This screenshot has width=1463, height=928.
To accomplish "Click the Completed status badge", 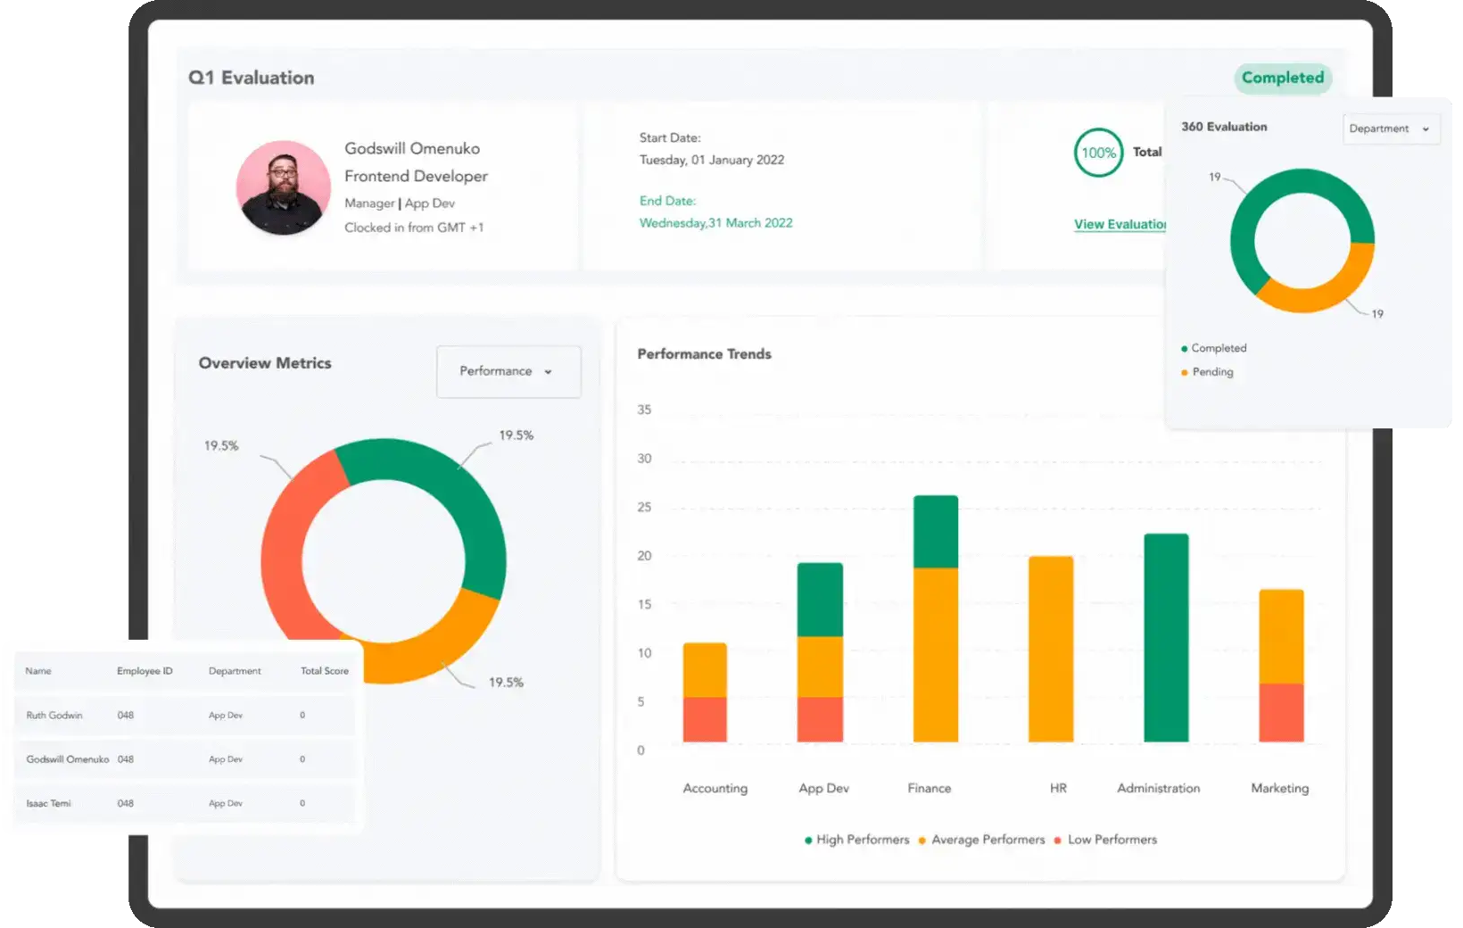I will click(1282, 78).
